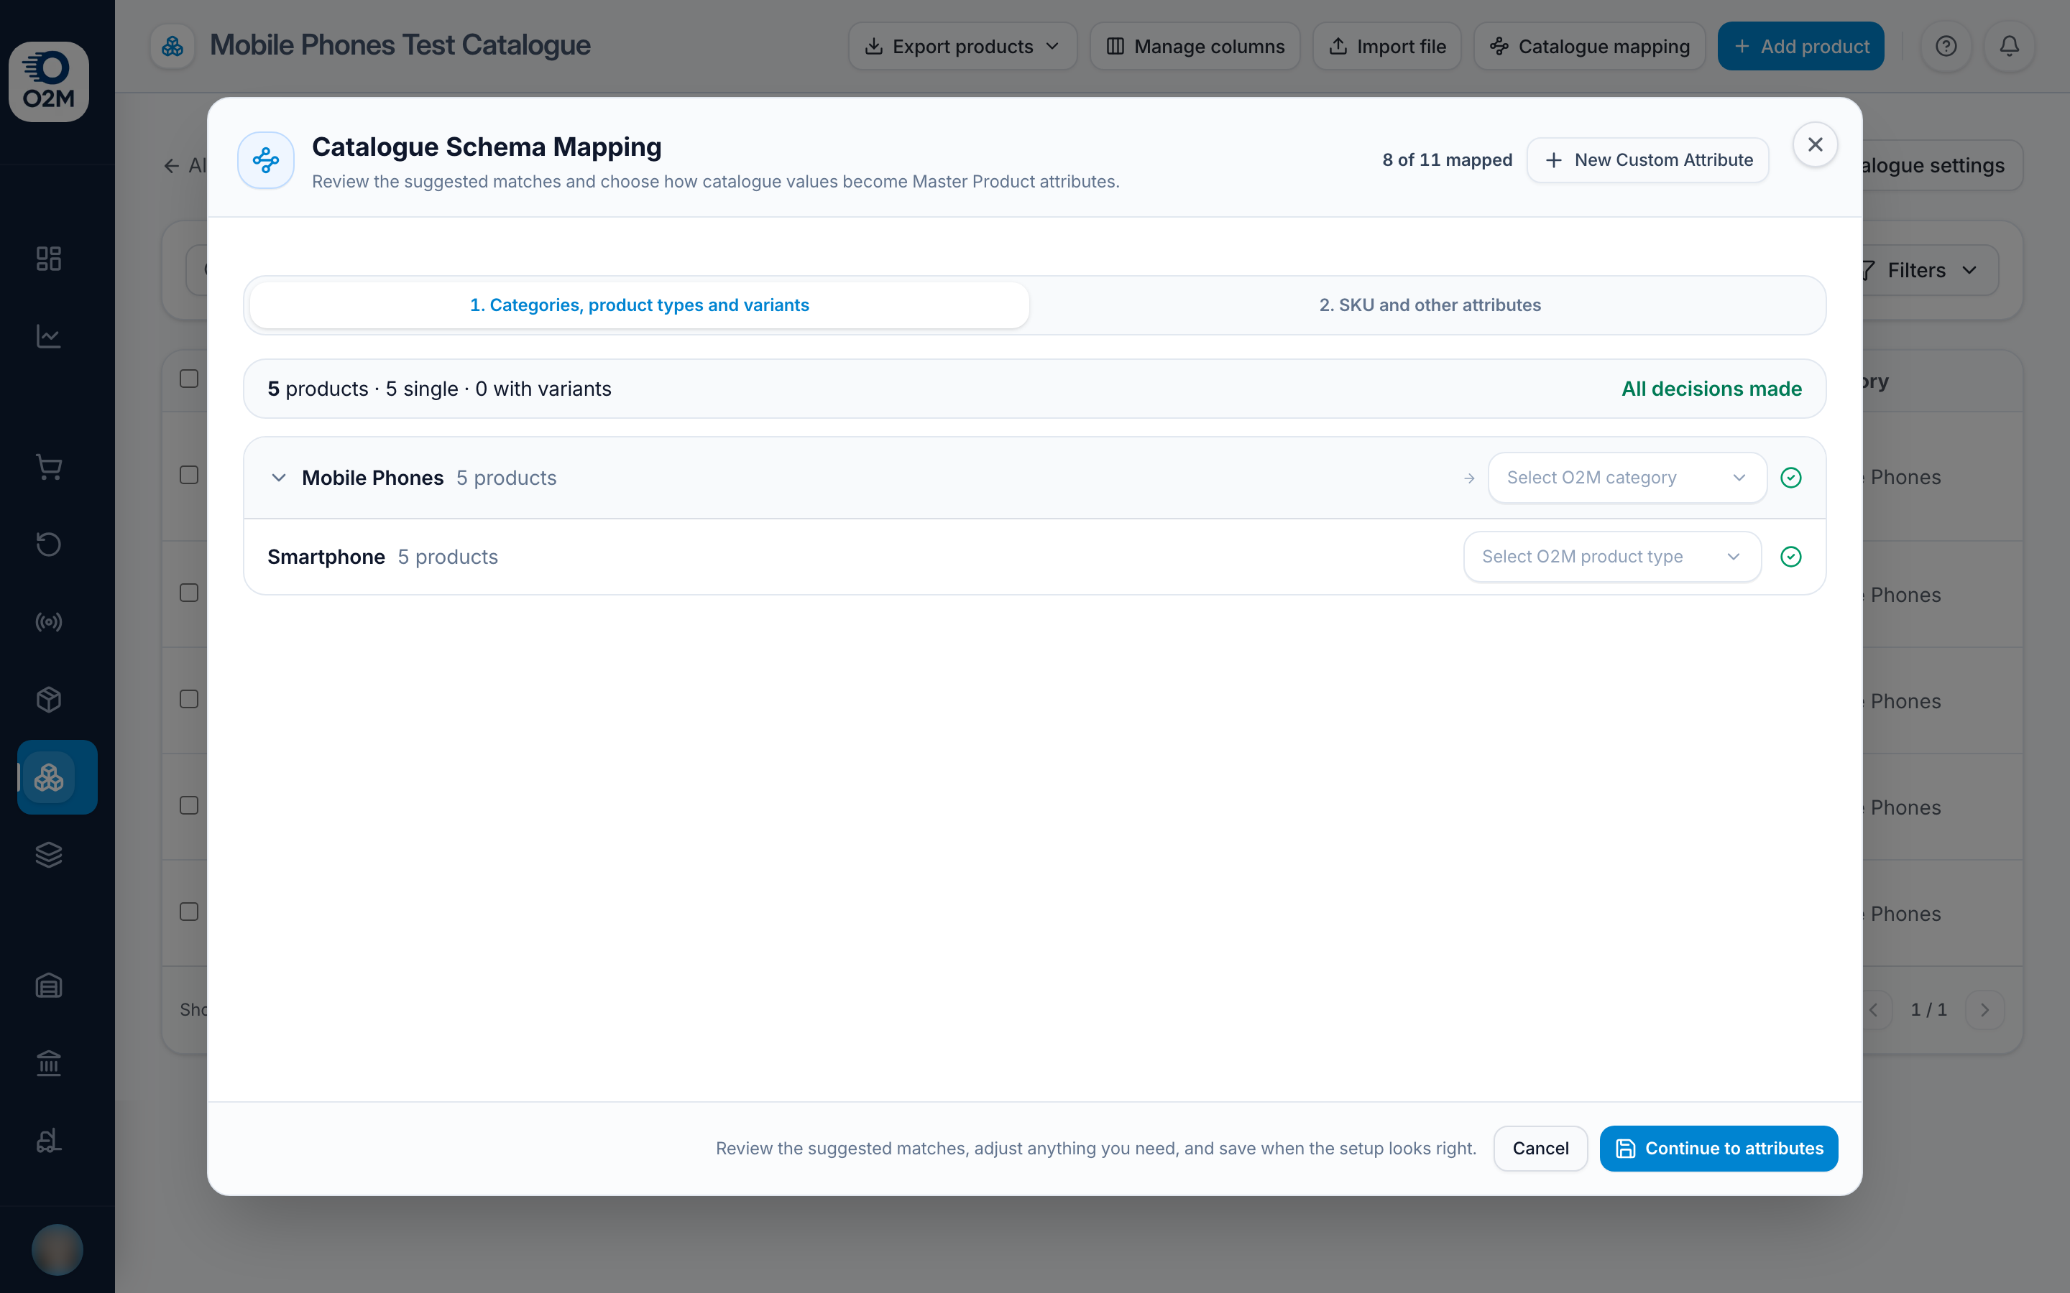Click the catalogue cubes icon beside page title

pyautogui.click(x=172, y=46)
